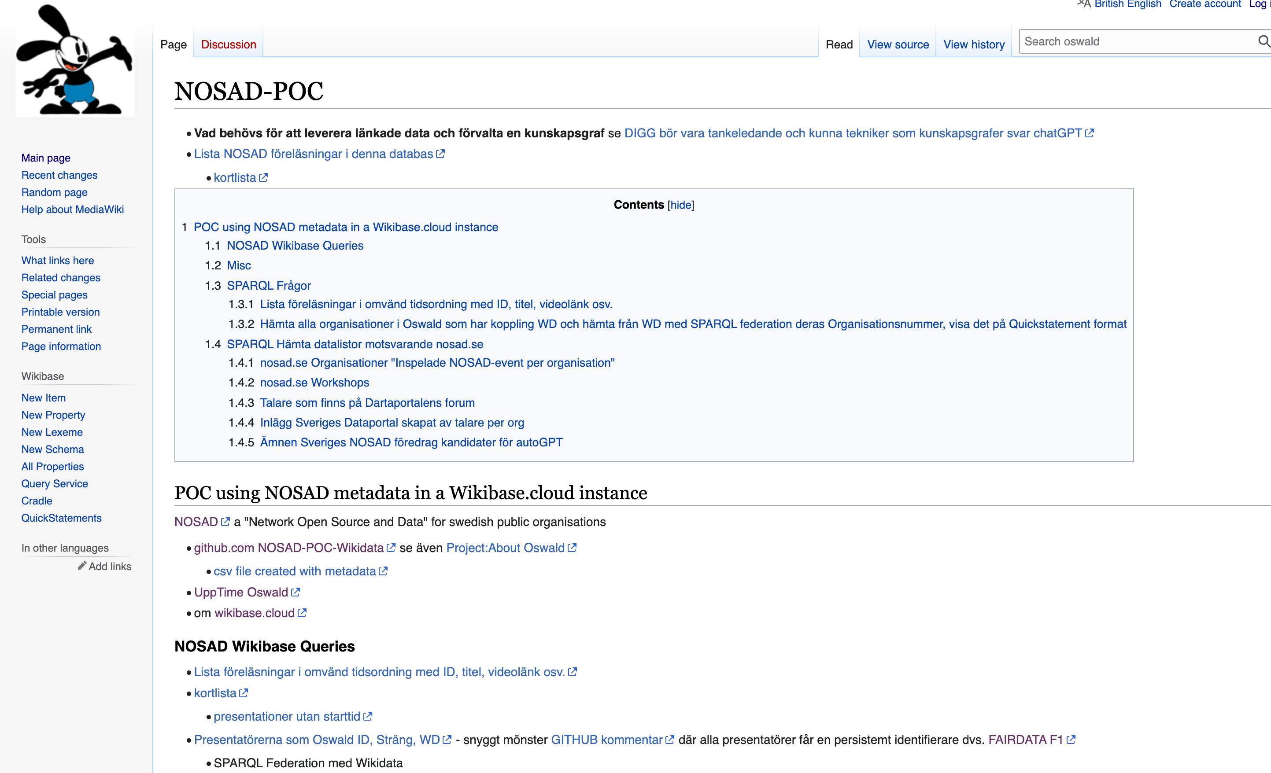Go to the nosad.se Workshops contents entry
Screen dimensions: 1271x773
tap(314, 383)
